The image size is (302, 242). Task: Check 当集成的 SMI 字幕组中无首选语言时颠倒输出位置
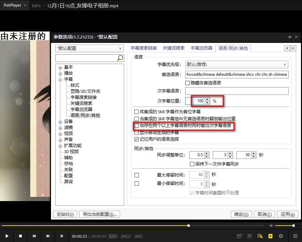coord(136,119)
